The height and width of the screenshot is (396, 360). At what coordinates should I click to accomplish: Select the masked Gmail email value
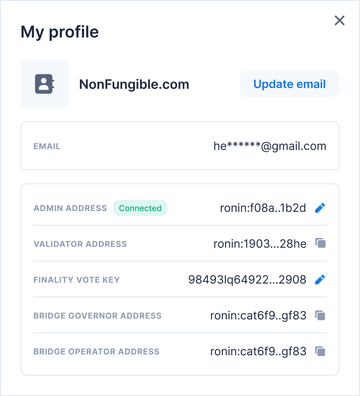[x=270, y=146]
